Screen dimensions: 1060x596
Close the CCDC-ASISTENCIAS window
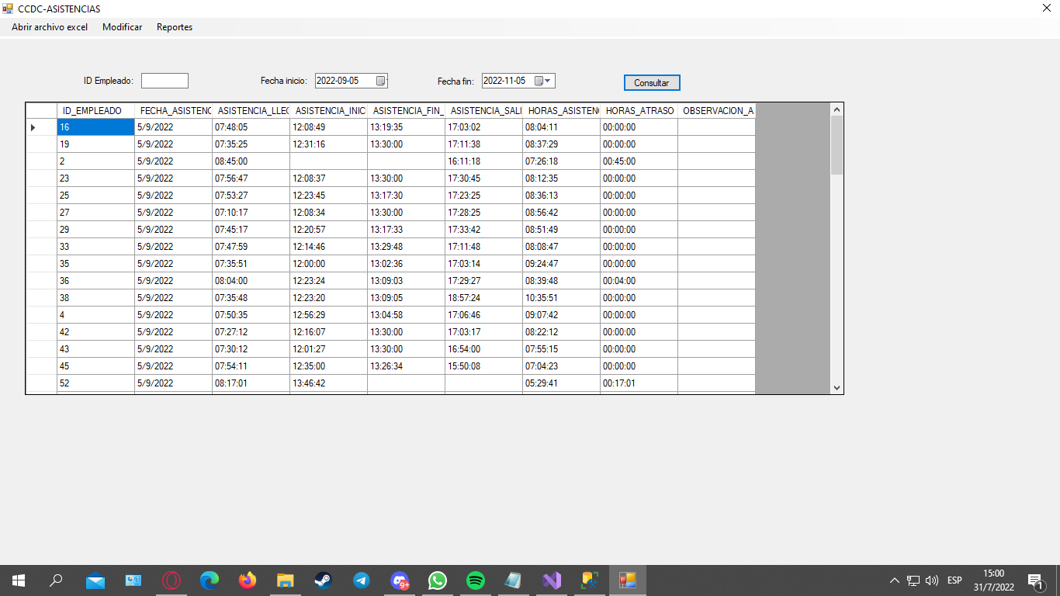tap(1046, 8)
